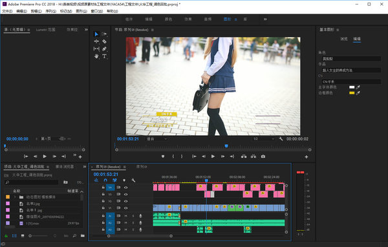The height and width of the screenshot is (247, 388).
Task: Switch to Browse tab in Essential Graphics
Action: point(344,39)
